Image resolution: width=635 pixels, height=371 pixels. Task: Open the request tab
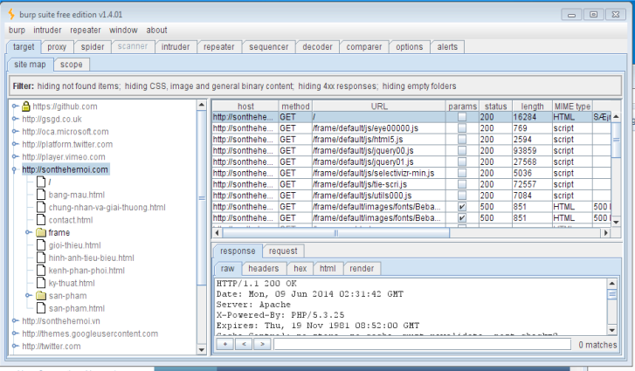coord(283,251)
